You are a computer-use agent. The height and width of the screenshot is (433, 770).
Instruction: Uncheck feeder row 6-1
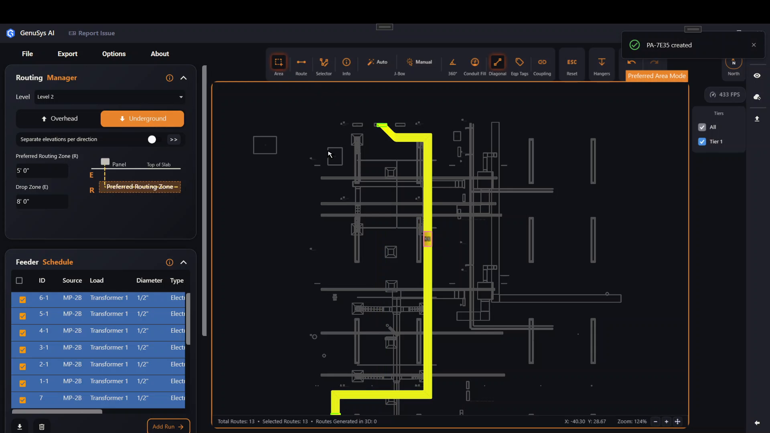(22, 299)
